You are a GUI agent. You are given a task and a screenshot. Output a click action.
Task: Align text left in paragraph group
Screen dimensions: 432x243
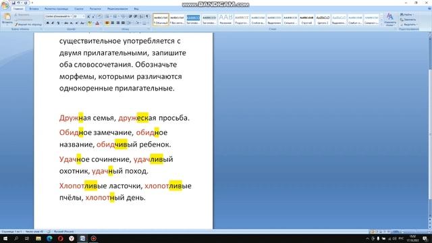pos(107,23)
